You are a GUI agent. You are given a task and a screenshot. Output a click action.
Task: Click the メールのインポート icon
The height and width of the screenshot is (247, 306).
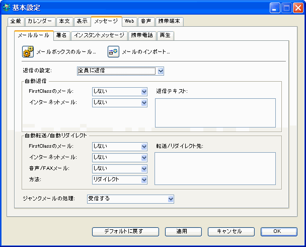[113, 51]
